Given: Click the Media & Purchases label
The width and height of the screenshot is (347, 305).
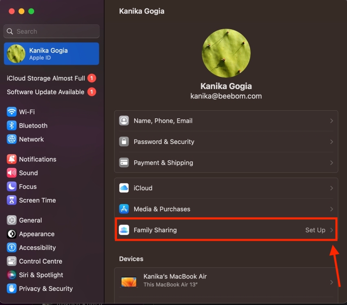Looking at the screenshot, I should coord(162,209).
